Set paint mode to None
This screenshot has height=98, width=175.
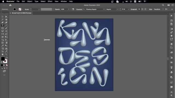click(7, 65)
